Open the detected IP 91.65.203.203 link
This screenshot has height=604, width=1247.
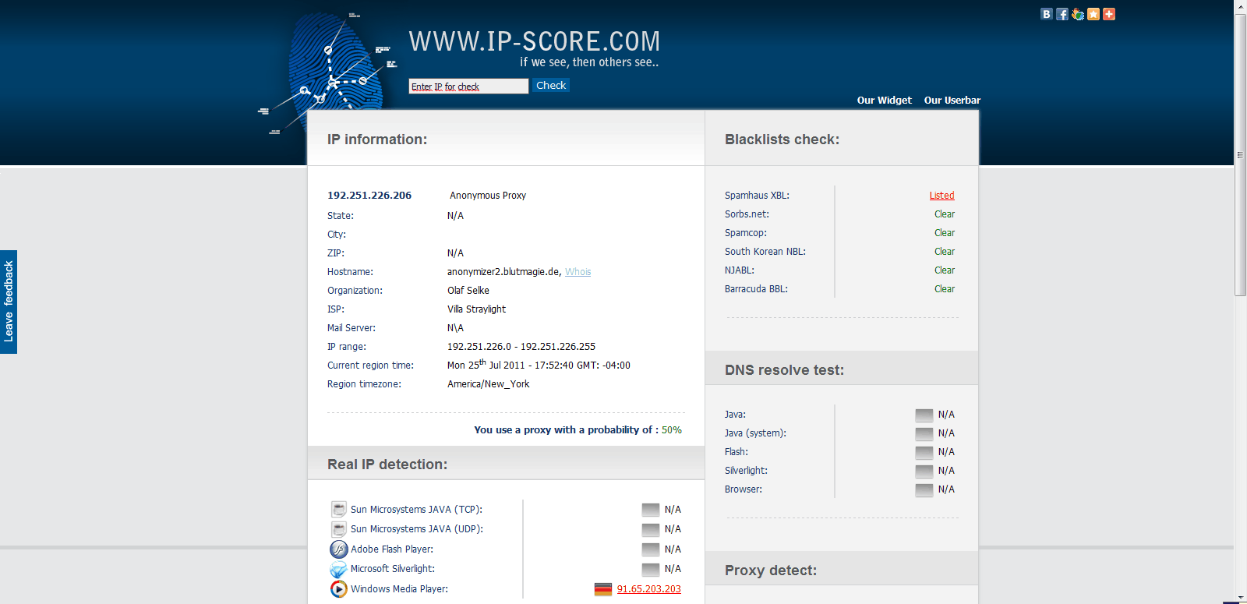pyautogui.click(x=649, y=589)
